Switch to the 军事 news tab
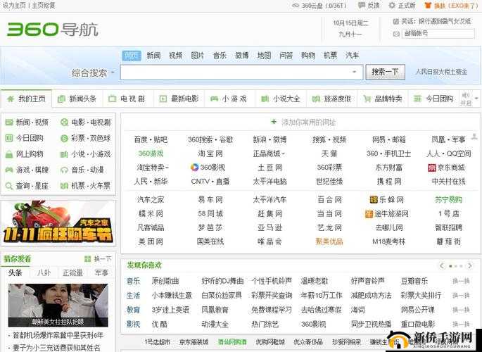This screenshot has height=352, width=482. tap(101, 272)
